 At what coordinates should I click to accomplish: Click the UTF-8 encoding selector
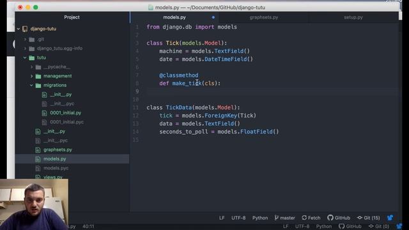pos(238,218)
